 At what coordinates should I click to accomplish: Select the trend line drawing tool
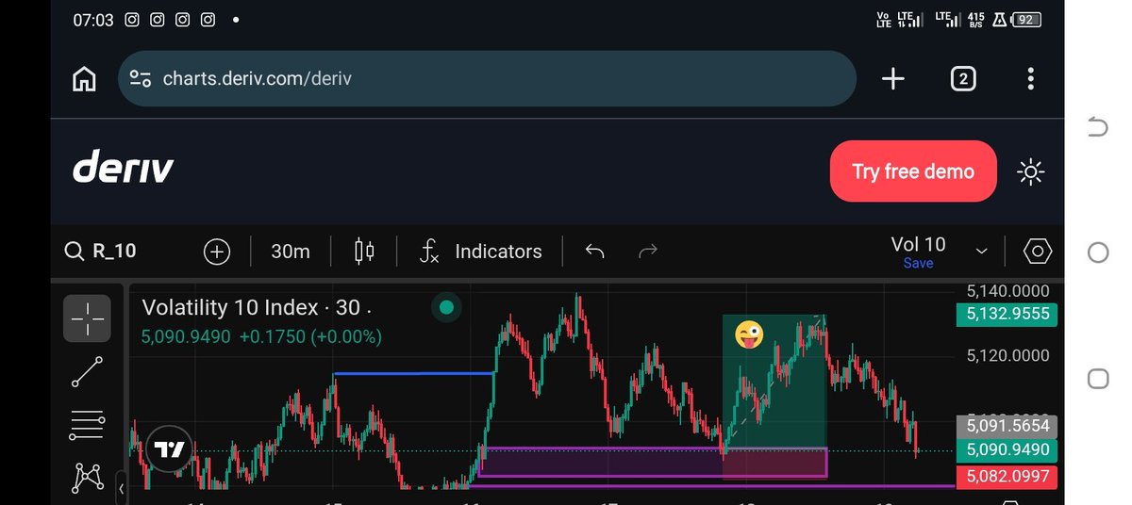87,372
